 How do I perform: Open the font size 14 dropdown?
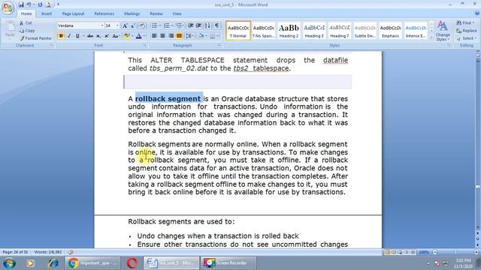click(117, 26)
